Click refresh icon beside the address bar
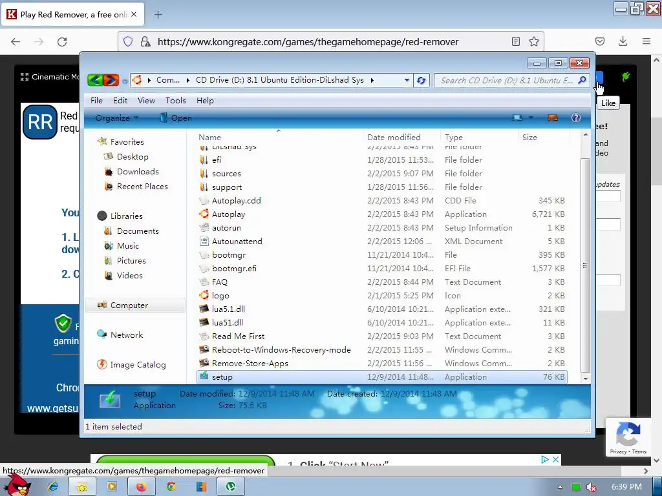The height and width of the screenshot is (496, 662). [421, 80]
